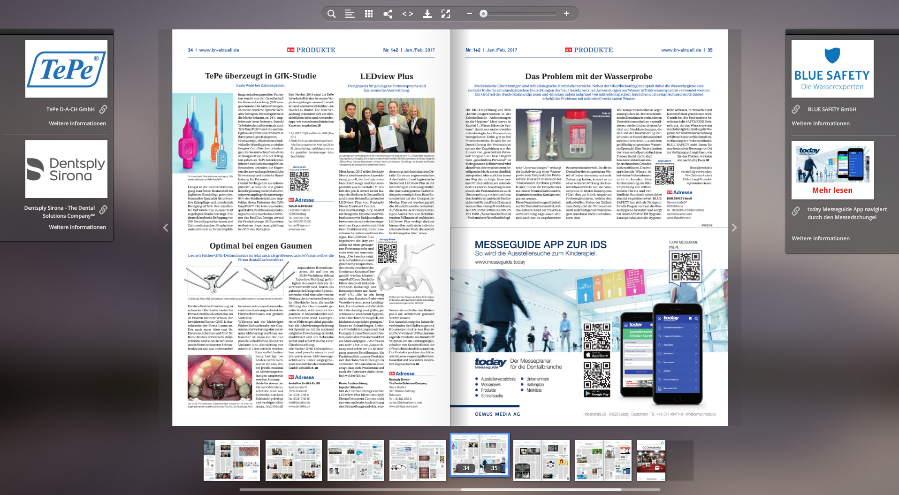Click the zoom in plus icon
Screen dimensions: 899x495
566,14
